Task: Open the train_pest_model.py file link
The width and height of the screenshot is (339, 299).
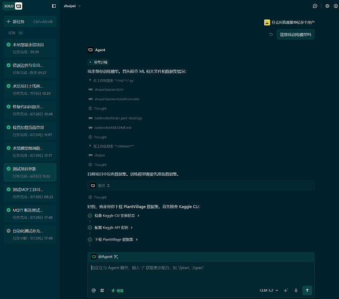Action: 118,118
